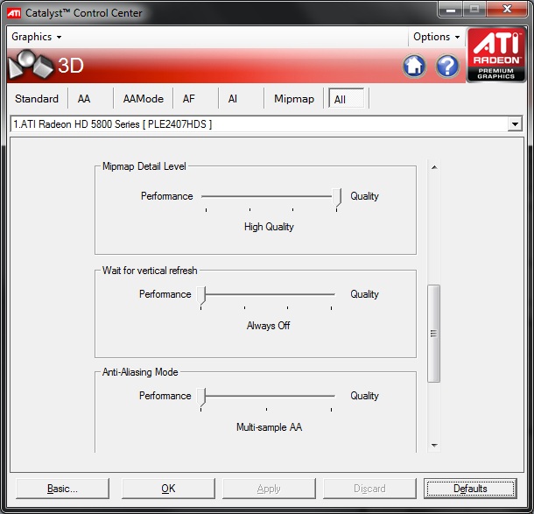Click the Basic... button
534x514 pixels.
(x=63, y=489)
